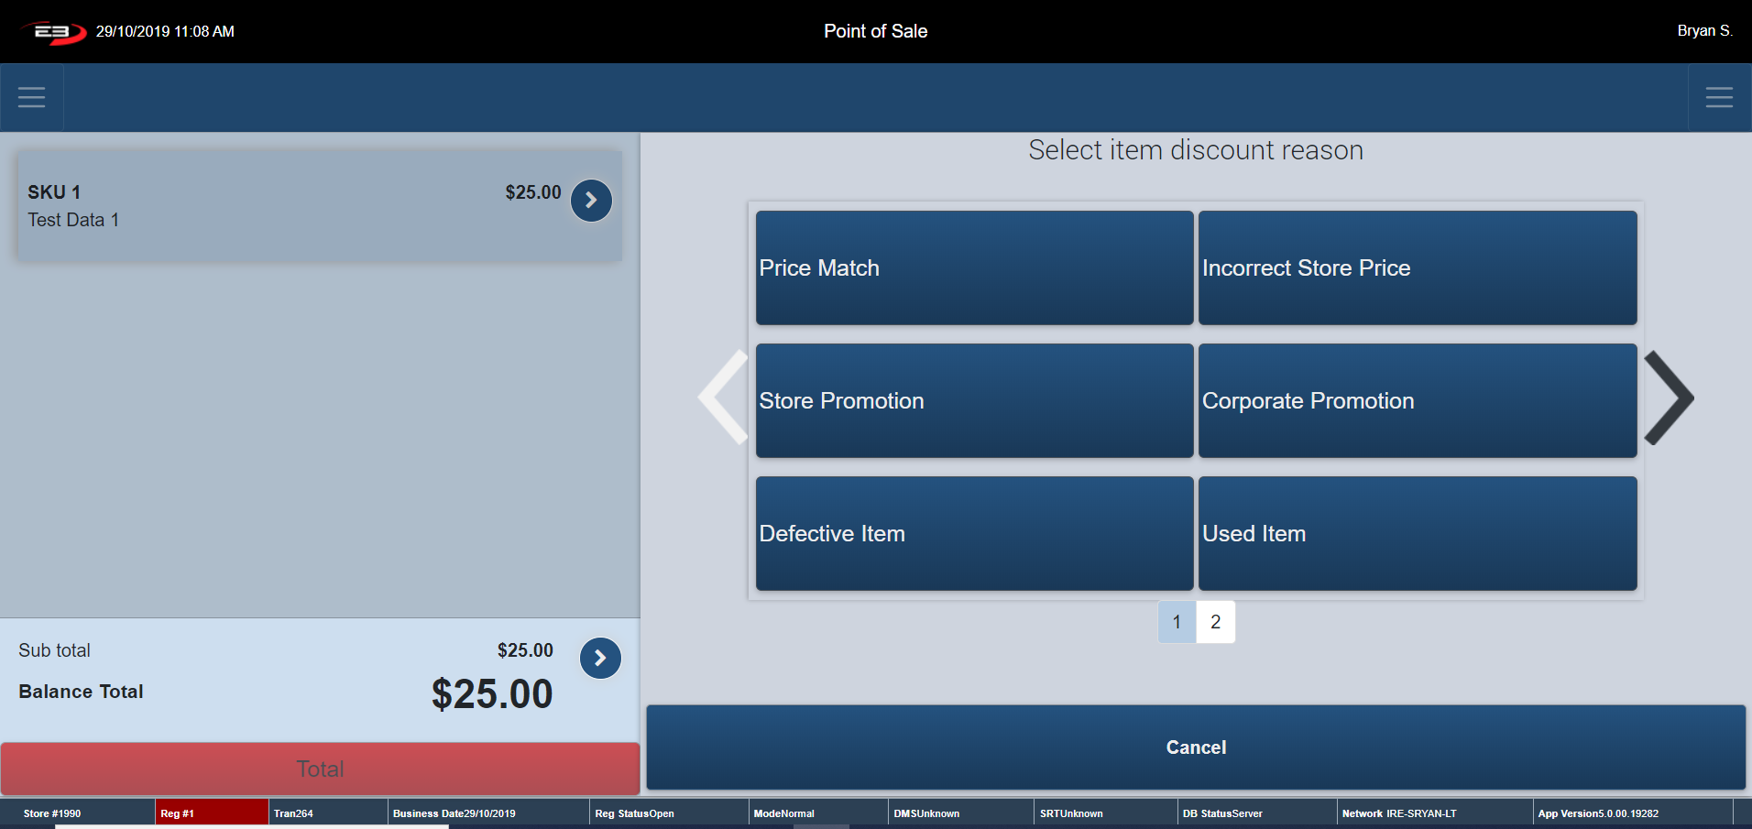Select page 1 in pagination
This screenshot has width=1752, height=829.
pos(1177,622)
